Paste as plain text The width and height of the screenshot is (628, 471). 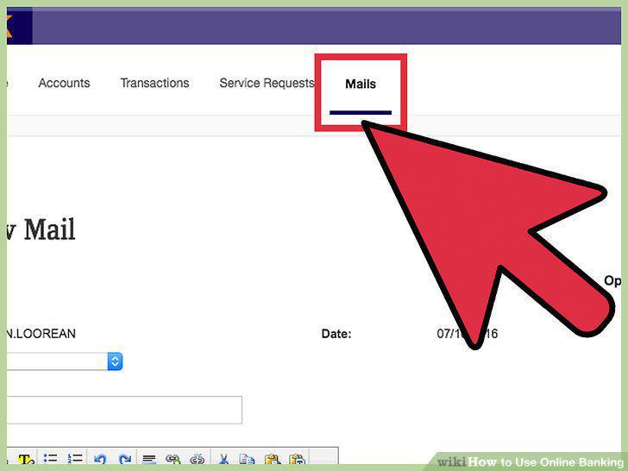297,459
